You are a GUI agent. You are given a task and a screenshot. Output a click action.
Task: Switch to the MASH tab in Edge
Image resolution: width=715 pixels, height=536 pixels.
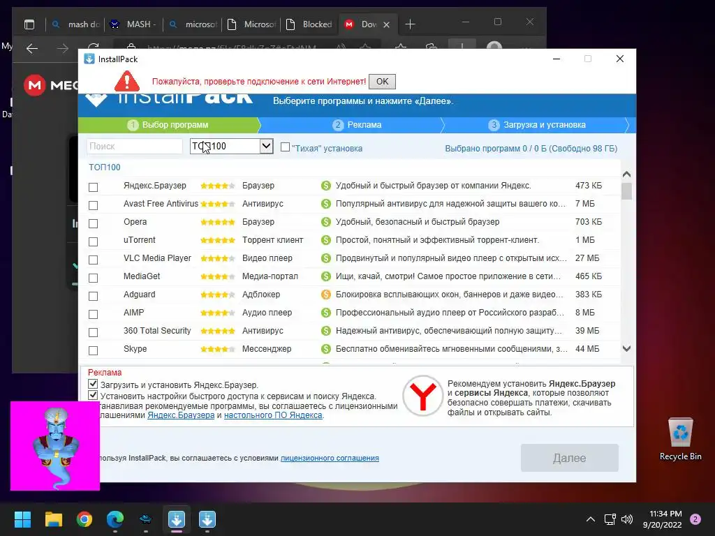(x=135, y=24)
